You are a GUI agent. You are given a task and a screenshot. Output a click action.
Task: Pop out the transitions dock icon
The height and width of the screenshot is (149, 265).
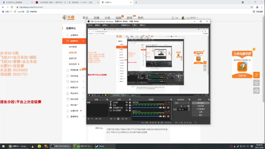coord(189,100)
